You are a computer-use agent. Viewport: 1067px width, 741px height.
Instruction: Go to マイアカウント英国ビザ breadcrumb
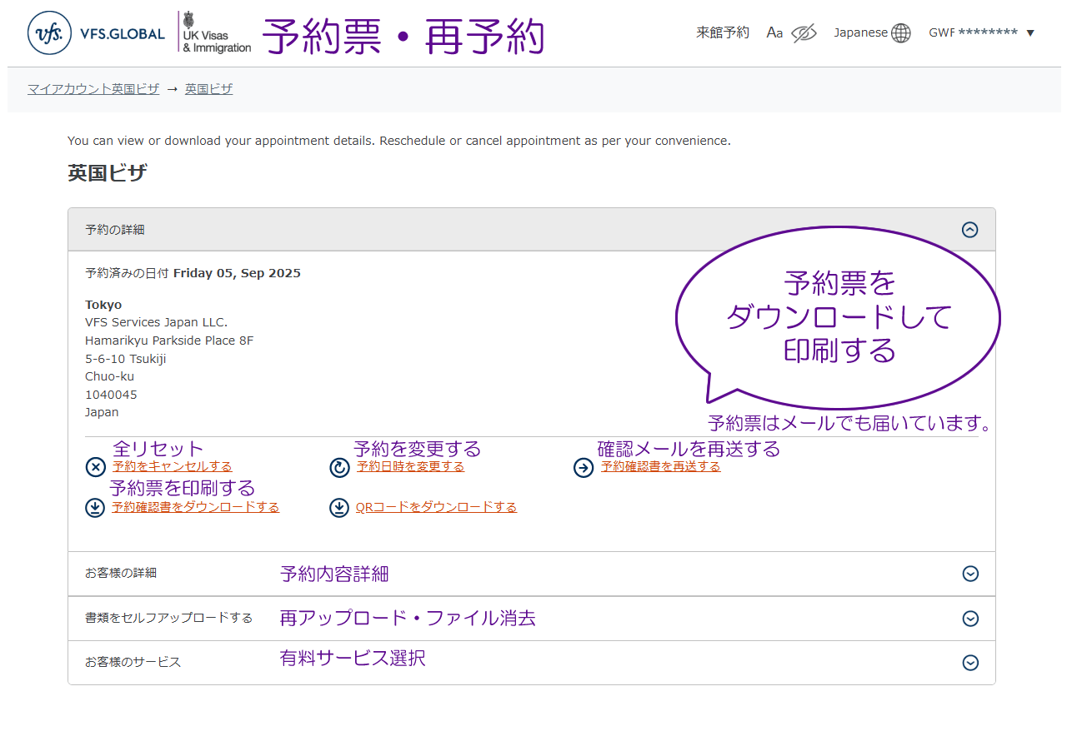[x=93, y=89]
